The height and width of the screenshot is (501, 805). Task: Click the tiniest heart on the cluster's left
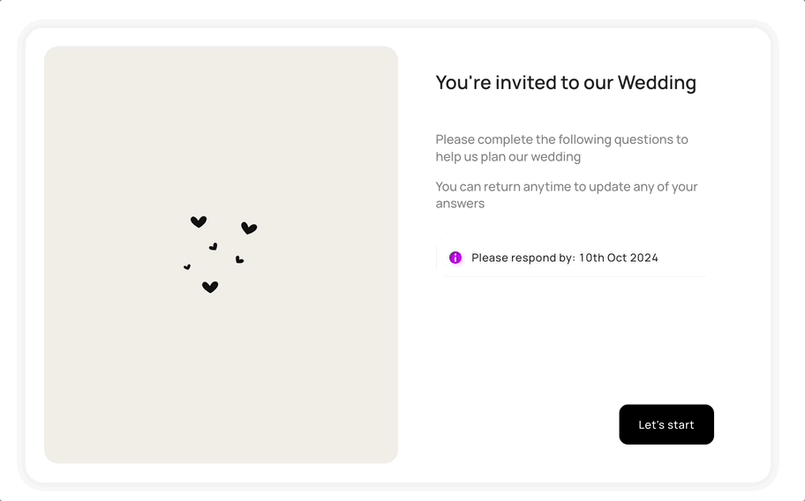pos(187,266)
